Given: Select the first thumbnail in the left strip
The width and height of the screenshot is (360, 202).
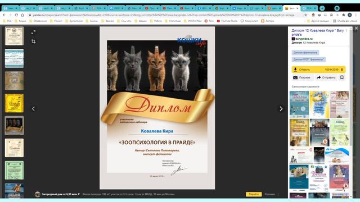Looking at the screenshot, I should coord(14,36).
